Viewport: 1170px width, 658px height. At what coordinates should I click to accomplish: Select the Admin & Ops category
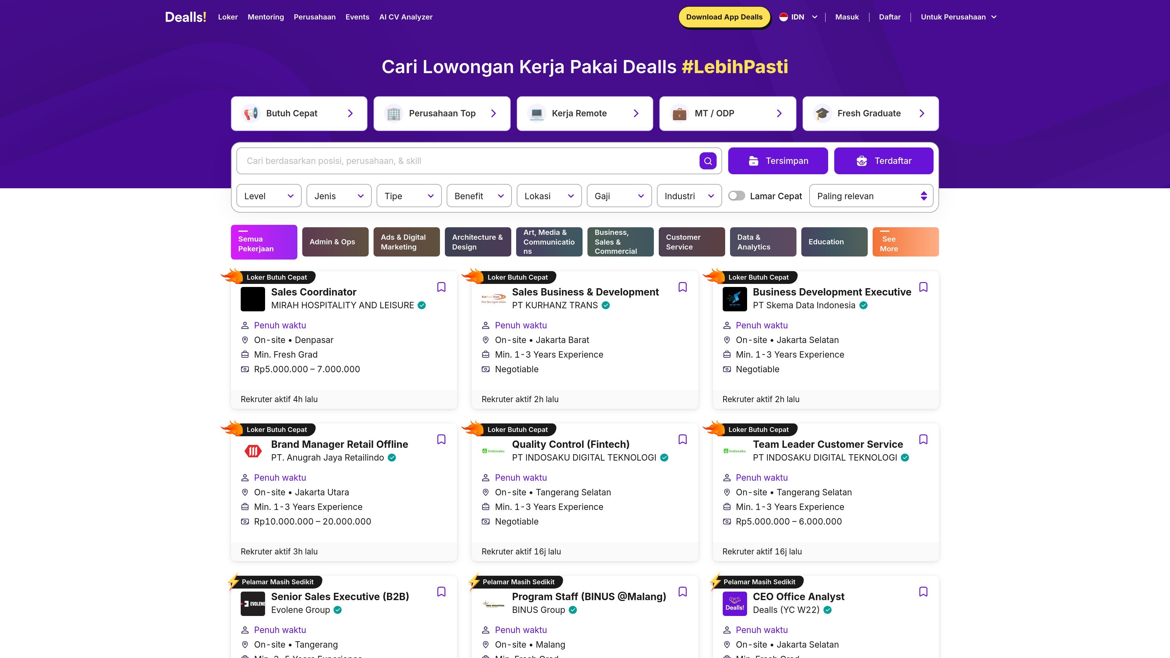pyautogui.click(x=335, y=242)
